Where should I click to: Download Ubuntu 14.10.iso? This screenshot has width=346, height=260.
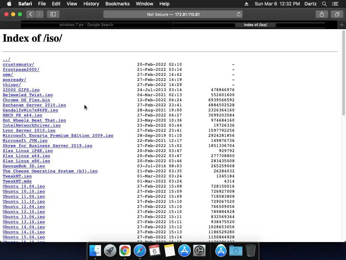point(24,232)
